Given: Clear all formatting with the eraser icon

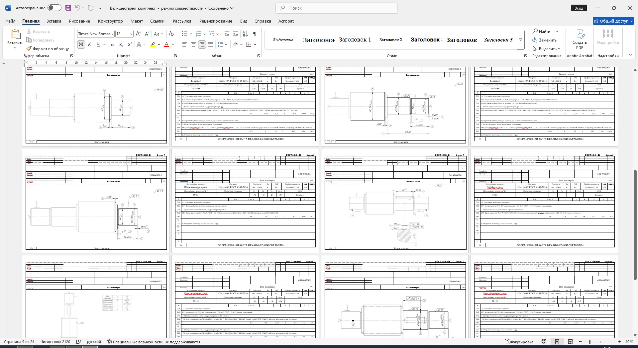Looking at the screenshot, I should [x=171, y=34].
